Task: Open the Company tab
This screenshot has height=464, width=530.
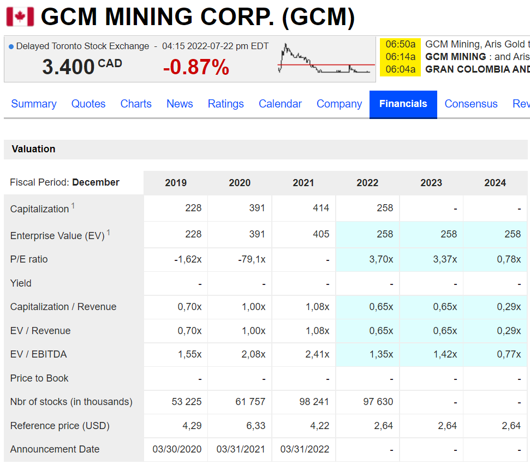Action: (339, 104)
